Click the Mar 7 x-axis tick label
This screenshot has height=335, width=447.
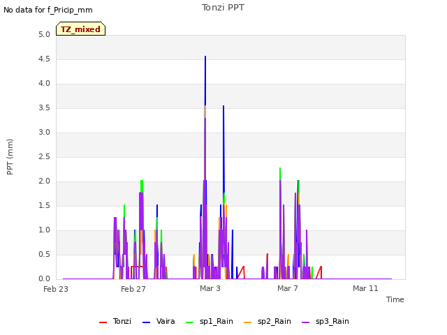pos(288,288)
